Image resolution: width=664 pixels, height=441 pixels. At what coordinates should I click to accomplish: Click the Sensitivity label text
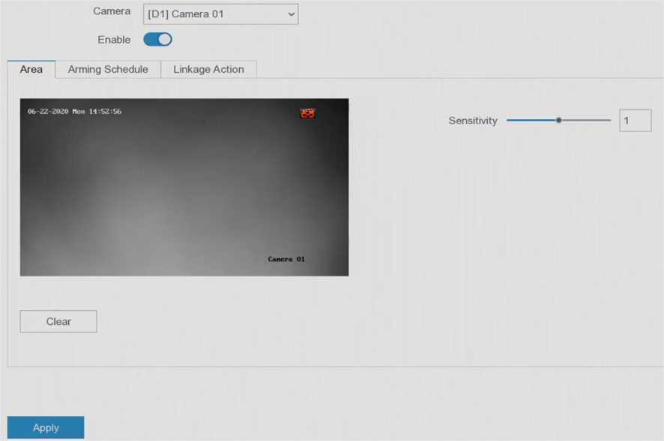click(x=473, y=121)
